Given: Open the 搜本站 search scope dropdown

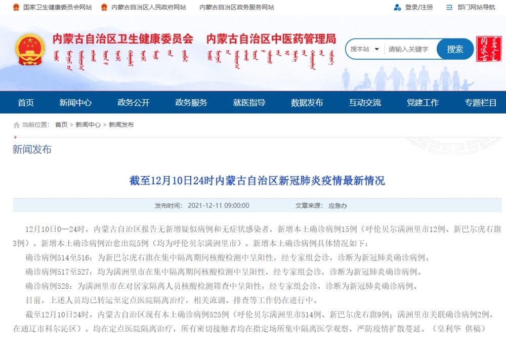Looking at the screenshot, I should (364, 49).
